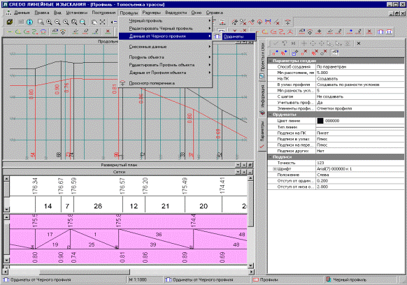Switch to Проекты и слои side tab

point(262,61)
